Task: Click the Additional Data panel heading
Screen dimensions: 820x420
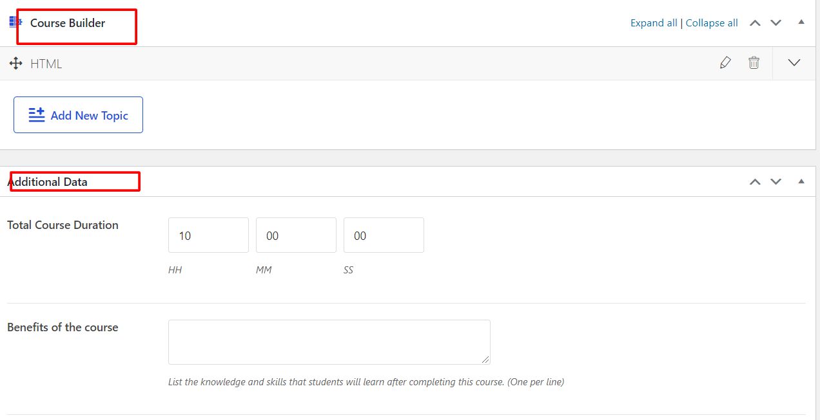Action: [x=48, y=182]
